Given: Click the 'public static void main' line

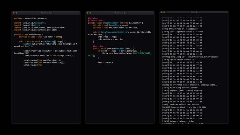Looking at the screenshot, I should tap(42, 41).
